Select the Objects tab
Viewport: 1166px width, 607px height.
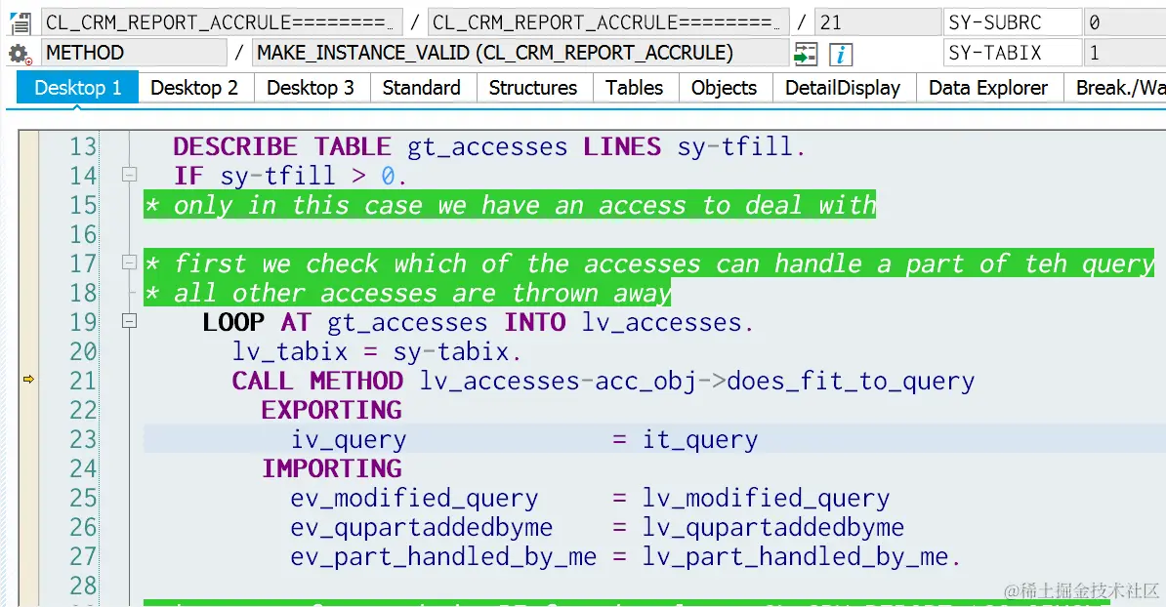tap(724, 87)
